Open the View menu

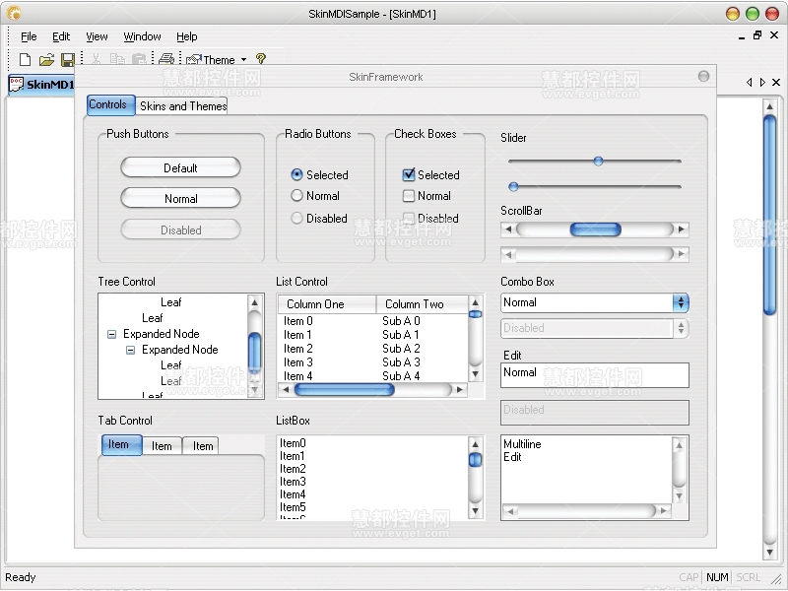97,36
